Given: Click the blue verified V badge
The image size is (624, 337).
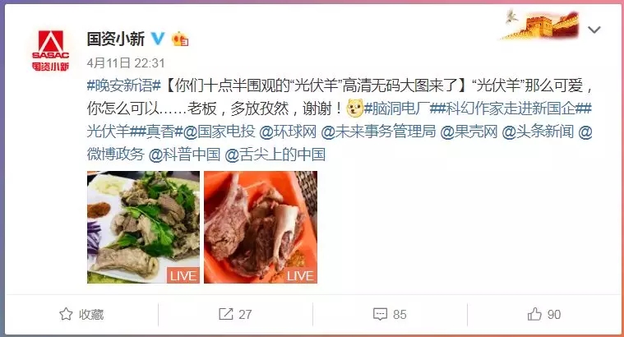Looking at the screenshot, I should click(158, 39).
